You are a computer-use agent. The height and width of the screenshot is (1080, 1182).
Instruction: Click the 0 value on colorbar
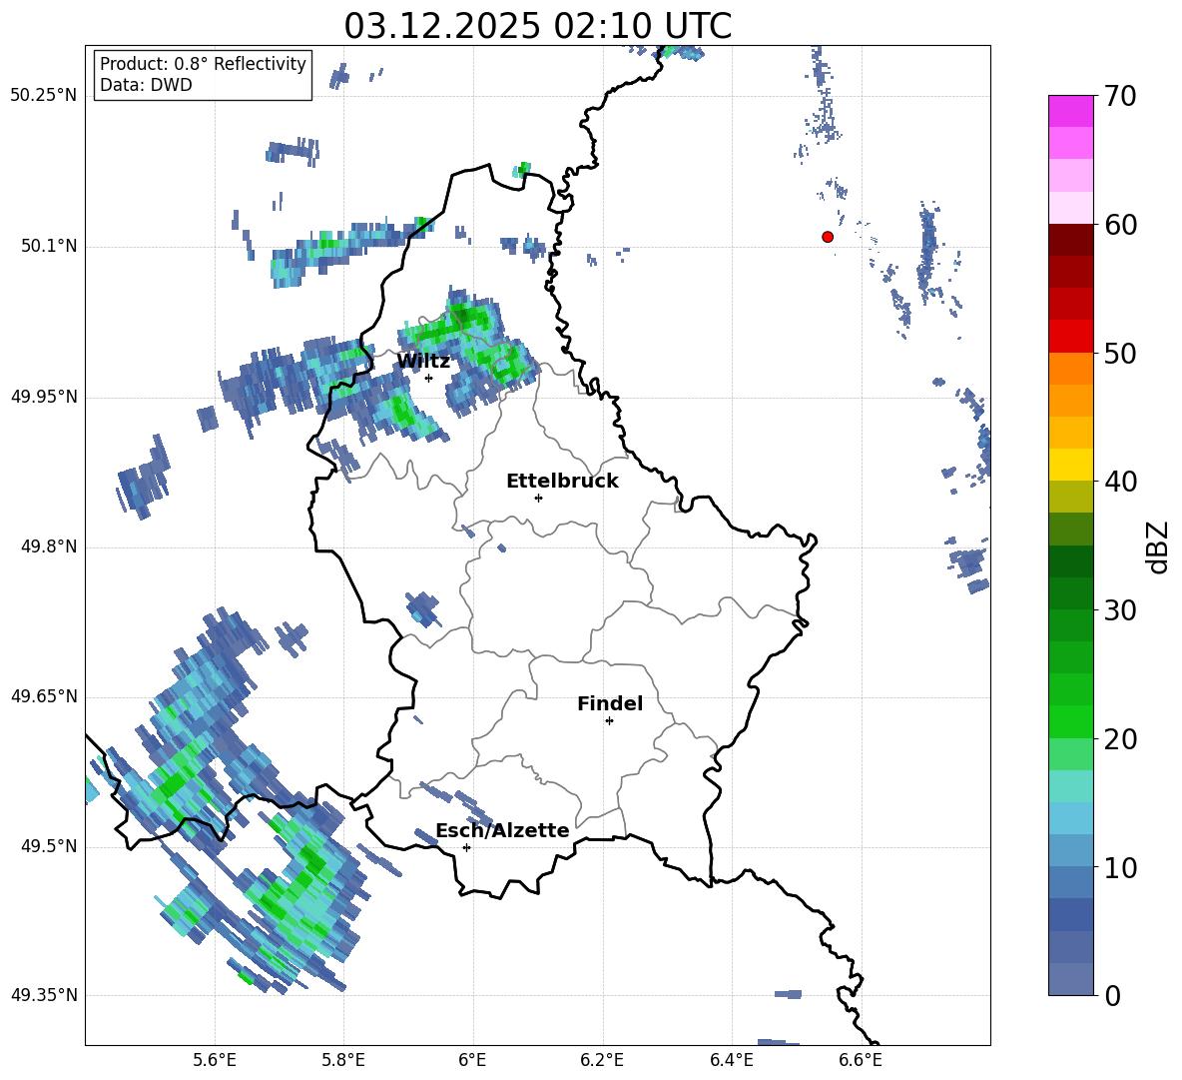point(1112,996)
